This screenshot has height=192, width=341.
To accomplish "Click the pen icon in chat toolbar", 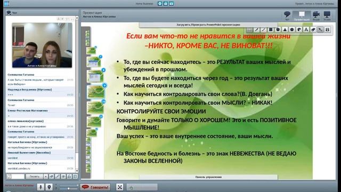I will point(58,177).
